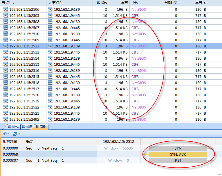Click the 相对时间 column header
222x176 pixels.
point(10,141)
